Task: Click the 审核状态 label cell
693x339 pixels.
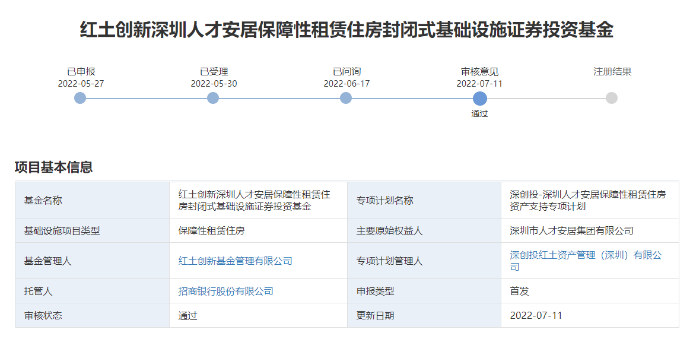Action: click(43, 316)
